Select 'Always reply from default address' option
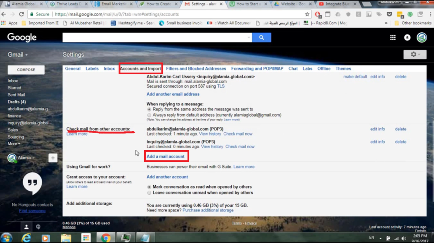The image size is (434, 243). click(x=149, y=115)
